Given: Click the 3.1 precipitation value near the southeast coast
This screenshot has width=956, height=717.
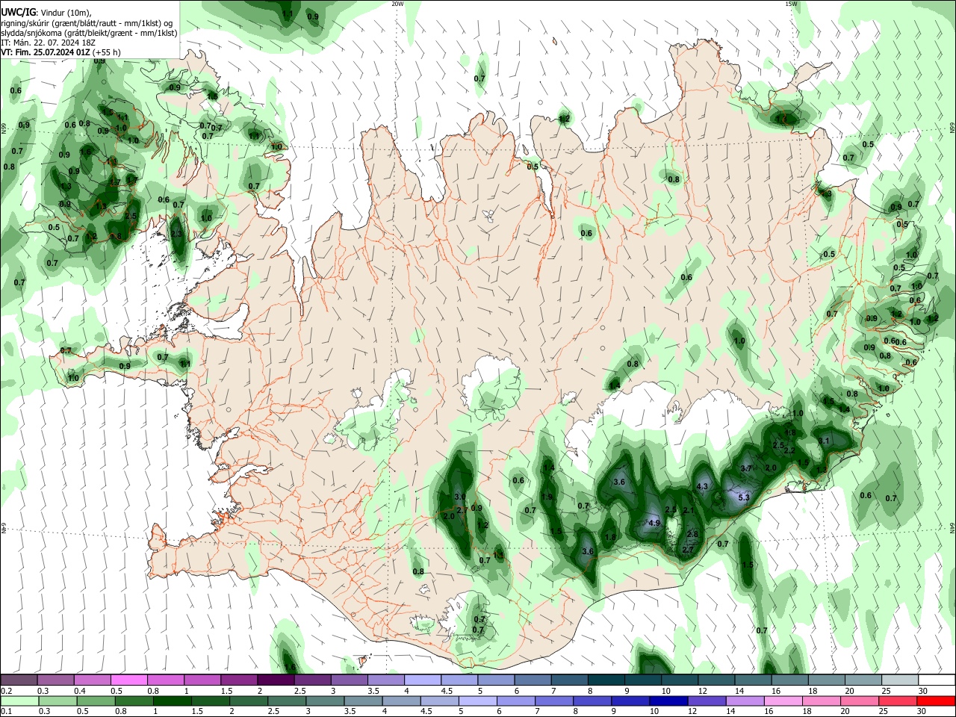Looking at the screenshot, I should pyautogui.click(x=825, y=441).
